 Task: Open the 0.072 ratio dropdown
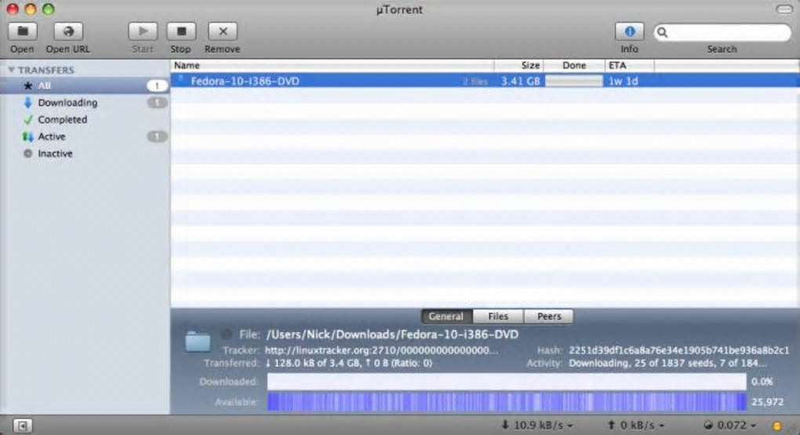tap(729, 426)
